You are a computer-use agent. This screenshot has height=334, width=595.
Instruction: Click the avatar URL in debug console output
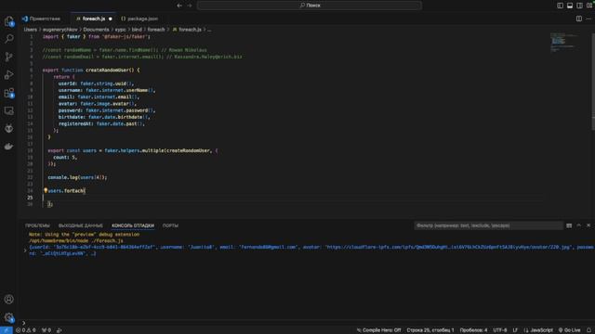[x=449, y=247]
